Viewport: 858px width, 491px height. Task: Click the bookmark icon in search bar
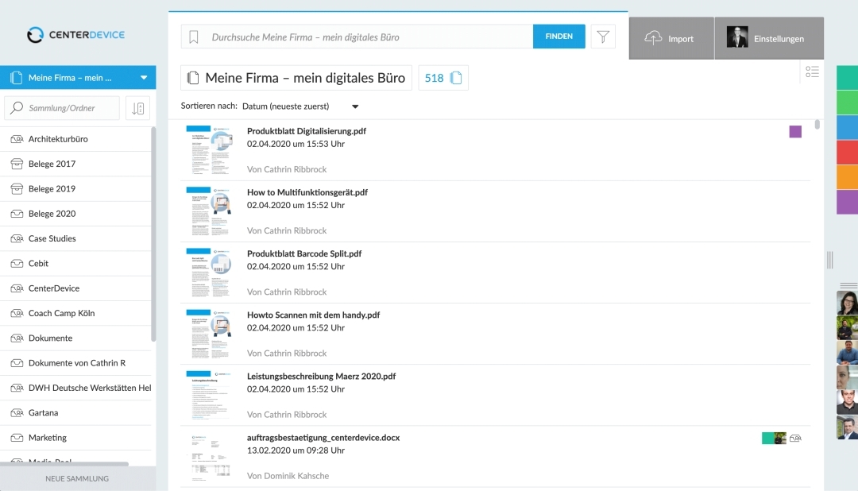click(194, 37)
